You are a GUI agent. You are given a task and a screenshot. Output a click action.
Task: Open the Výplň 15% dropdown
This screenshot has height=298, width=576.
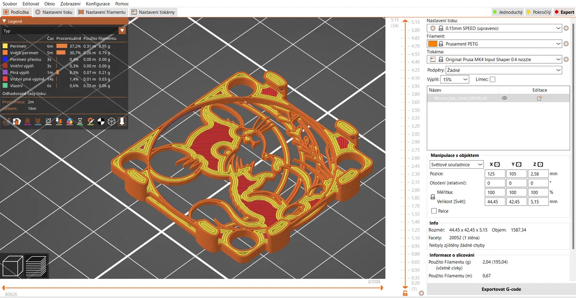pyautogui.click(x=455, y=80)
